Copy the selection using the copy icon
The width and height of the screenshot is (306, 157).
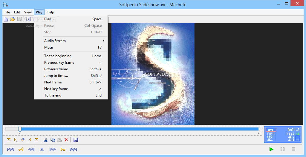[x=53, y=140]
